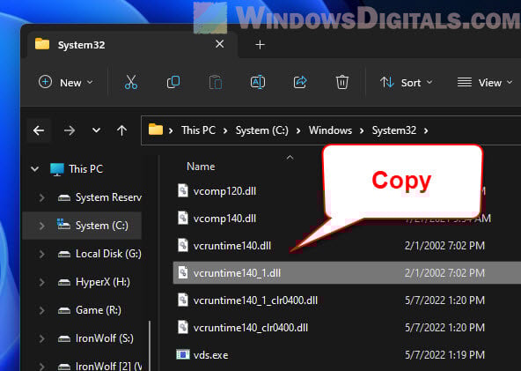Click System32 in address bar
This screenshot has width=521, height=371.
tap(393, 130)
